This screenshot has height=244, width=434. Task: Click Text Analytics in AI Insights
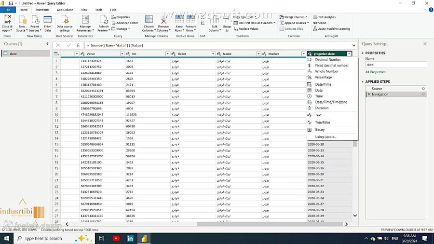point(325,17)
